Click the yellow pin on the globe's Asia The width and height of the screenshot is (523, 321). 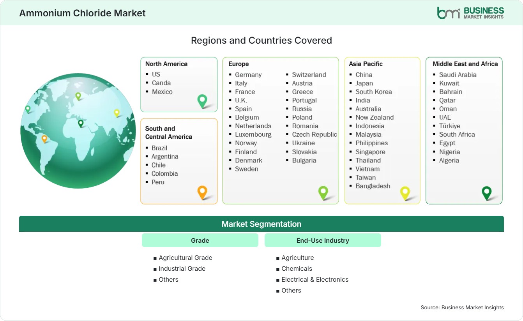pyautogui.click(x=117, y=113)
